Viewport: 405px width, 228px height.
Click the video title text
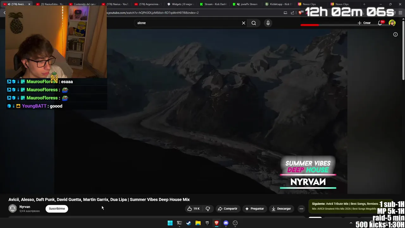tap(99, 199)
